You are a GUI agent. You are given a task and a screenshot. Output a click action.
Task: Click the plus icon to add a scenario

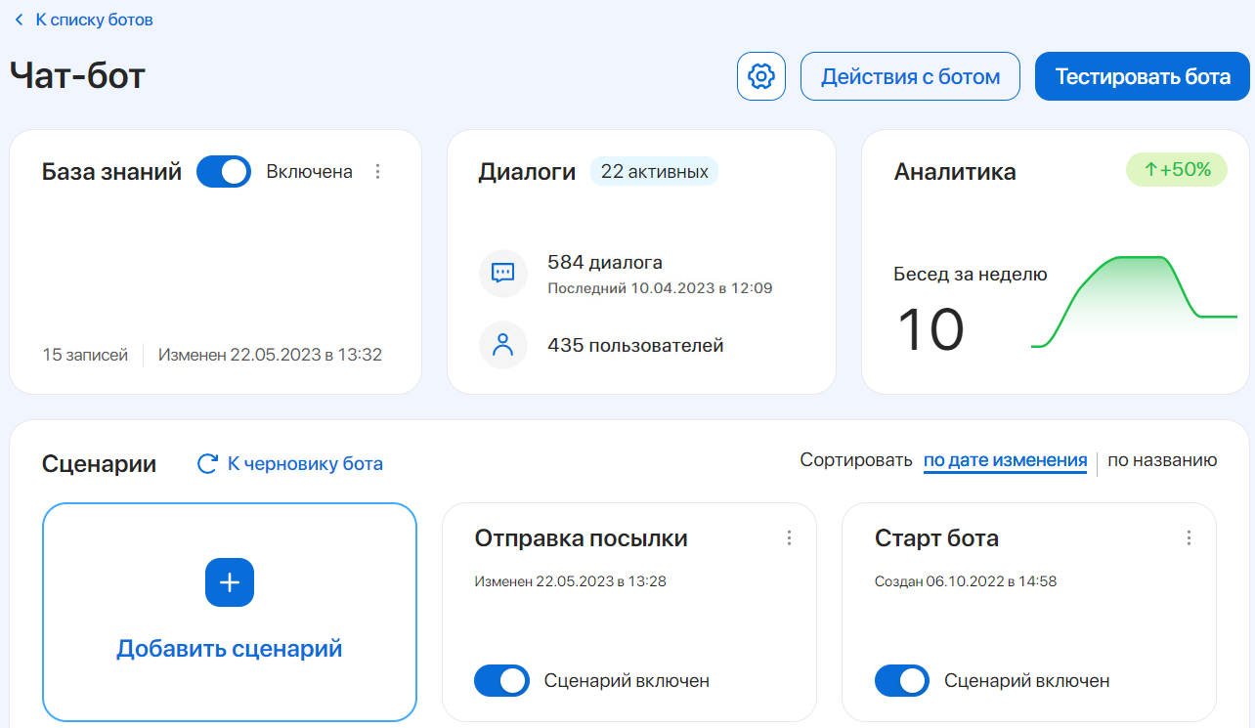(229, 582)
